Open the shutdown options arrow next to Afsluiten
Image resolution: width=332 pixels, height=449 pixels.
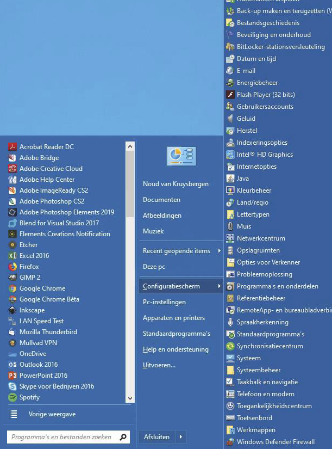coord(181,437)
